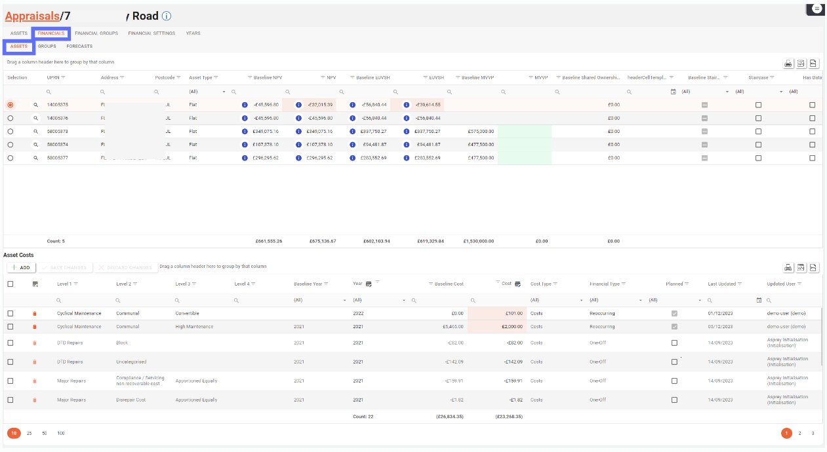The image size is (827, 452).
Task: Select the radio button for UPRN 14005376
Action: tap(10, 118)
